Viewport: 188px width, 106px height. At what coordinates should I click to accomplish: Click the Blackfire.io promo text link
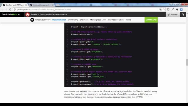click(48, 14)
